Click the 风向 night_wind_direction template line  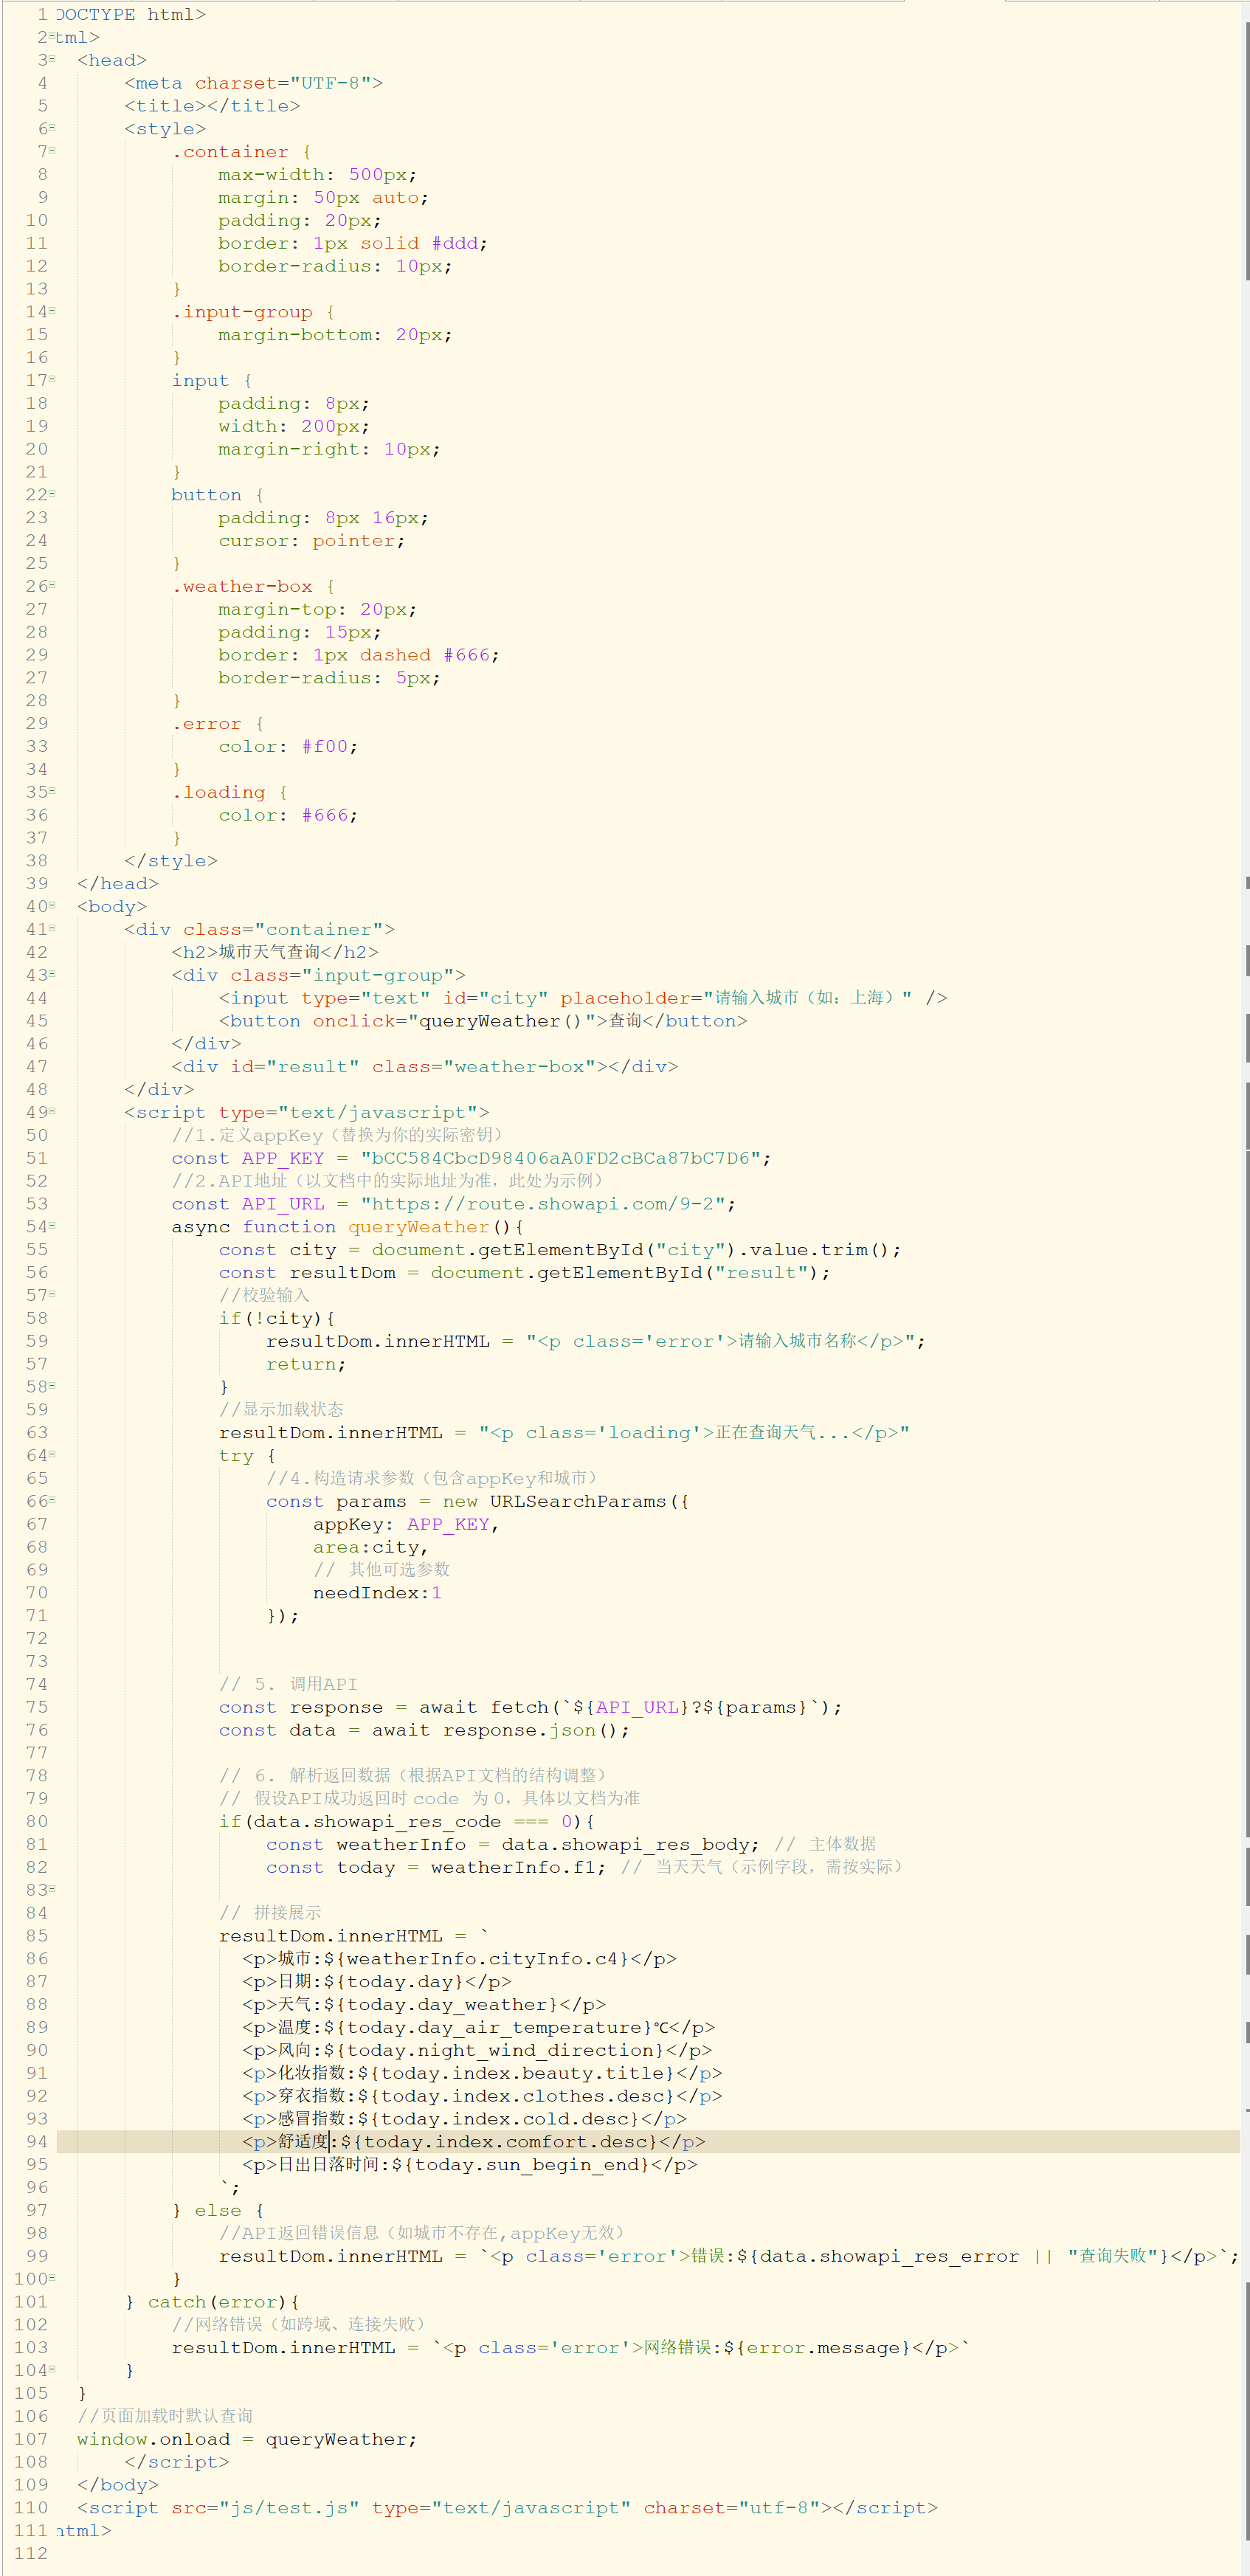point(477,2050)
